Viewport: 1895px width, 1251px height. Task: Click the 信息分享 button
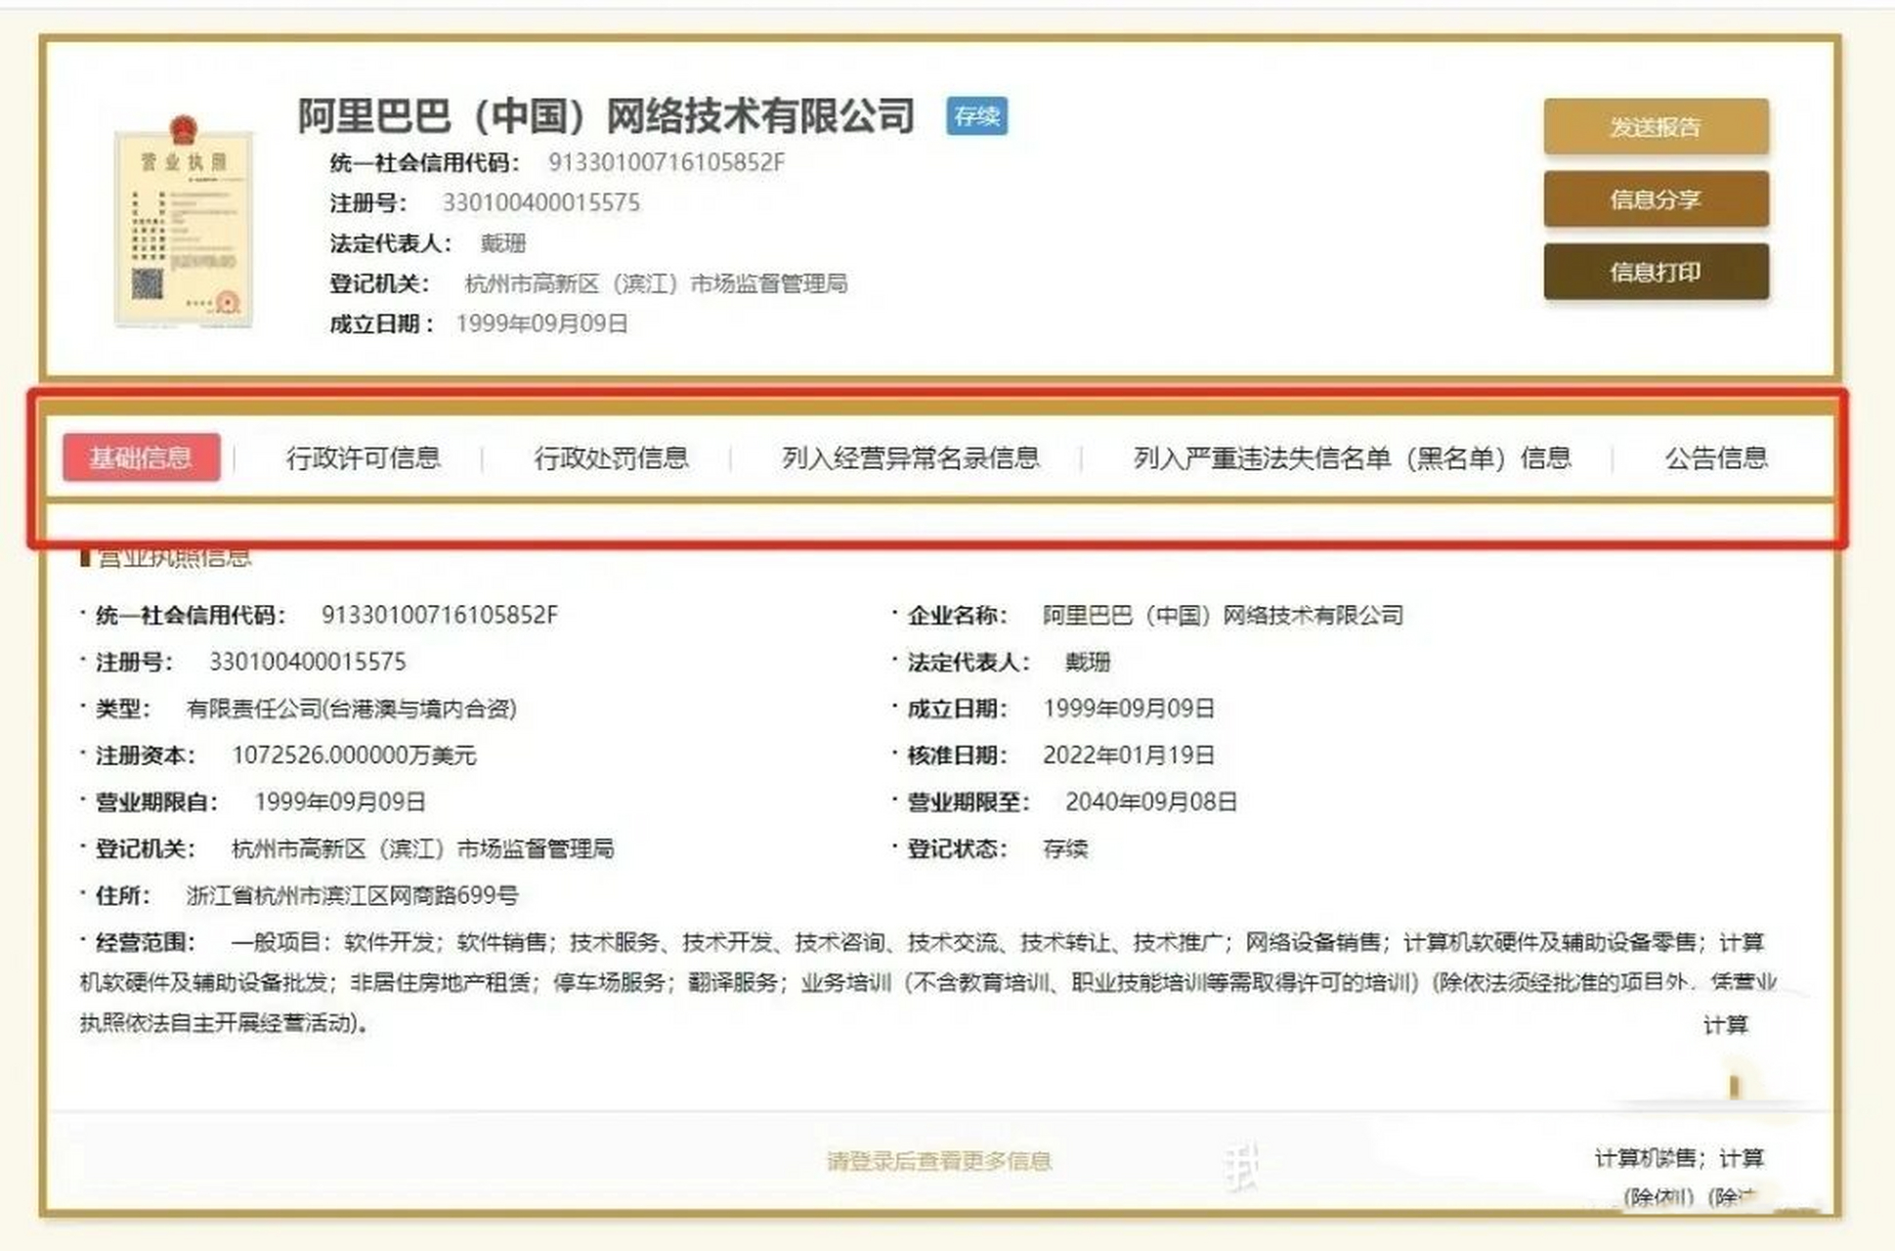tap(1656, 199)
